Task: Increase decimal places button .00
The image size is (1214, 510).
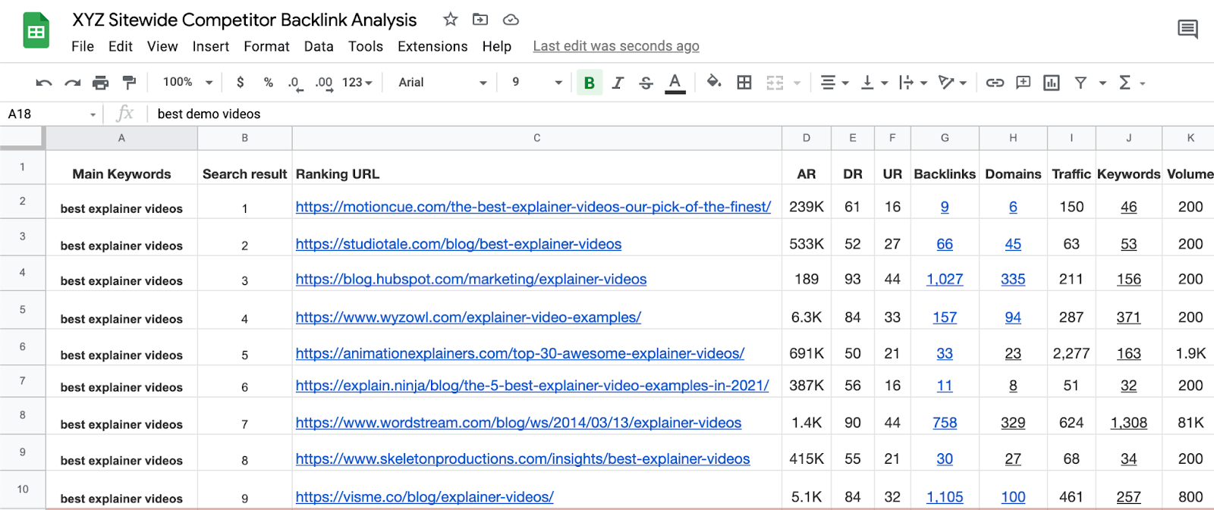Action: pyautogui.click(x=324, y=83)
